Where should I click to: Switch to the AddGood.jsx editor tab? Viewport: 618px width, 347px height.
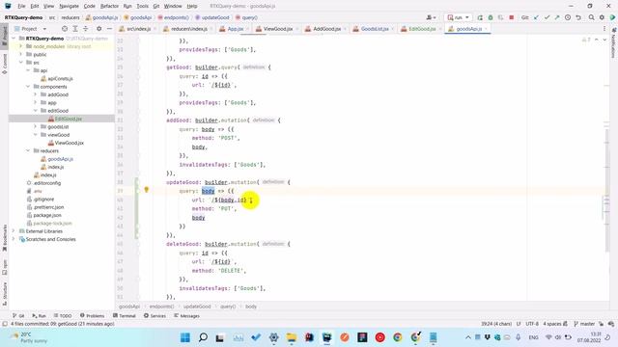(326, 29)
